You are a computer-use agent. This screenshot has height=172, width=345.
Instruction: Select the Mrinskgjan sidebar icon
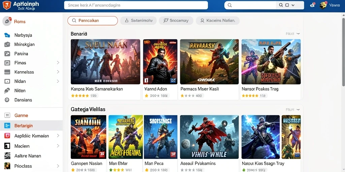click(x=7, y=44)
